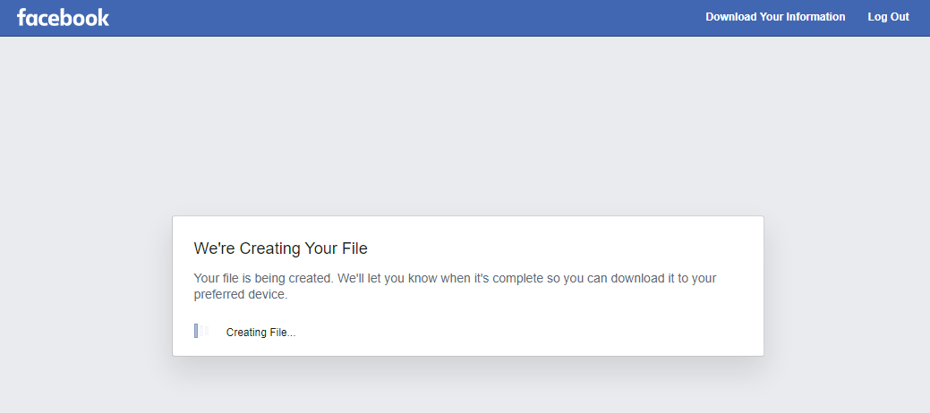930x413 pixels.
Task: Select the "We're Creating Your File" heading
Action: tap(280, 249)
